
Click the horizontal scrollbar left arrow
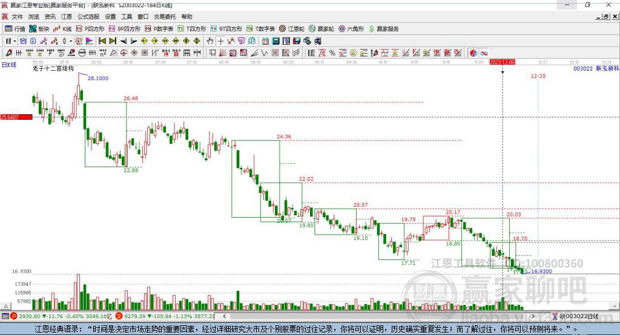(x=225, y=316)
